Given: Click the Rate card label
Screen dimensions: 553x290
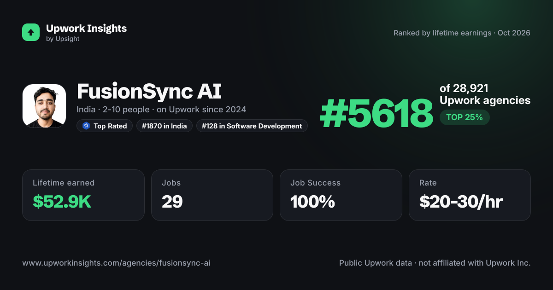Looking at the screenshot, I should pos(428,183).
